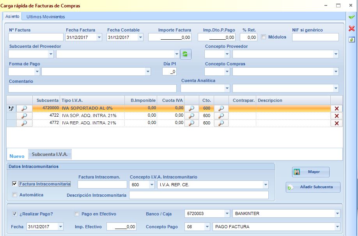Expand the Subcuenta del Proveedor code dropdown

(x=51, y=54)
